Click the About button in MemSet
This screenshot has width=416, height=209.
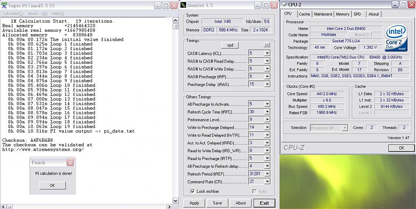[x=240, y=203]
